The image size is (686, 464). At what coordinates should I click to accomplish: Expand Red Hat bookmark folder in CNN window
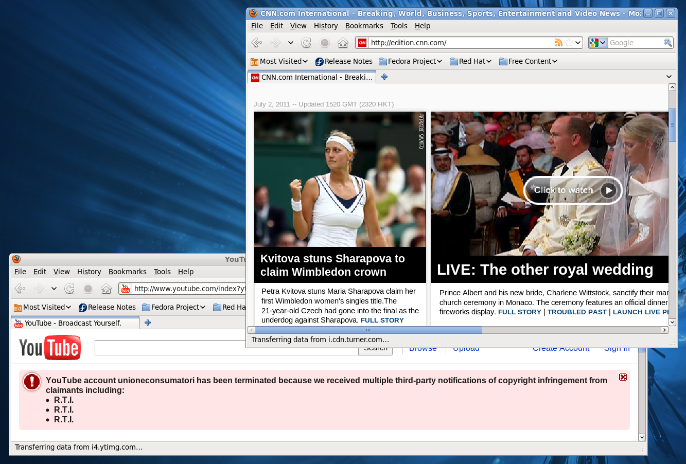point(471,61)
